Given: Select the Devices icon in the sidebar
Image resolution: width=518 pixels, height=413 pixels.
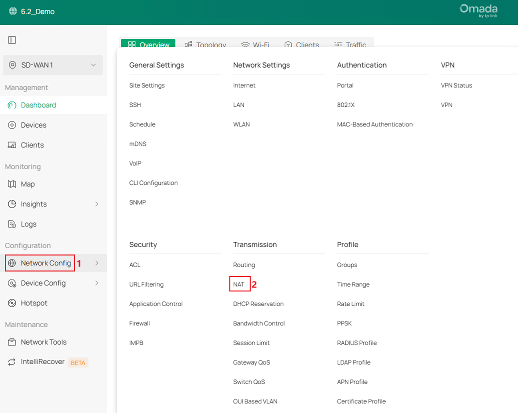Looking at the screenshot, I should click(x=12, y=125).
